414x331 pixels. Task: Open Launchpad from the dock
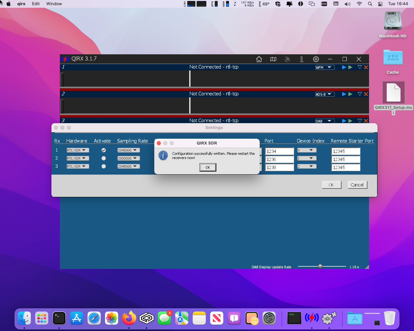[42, 318]
